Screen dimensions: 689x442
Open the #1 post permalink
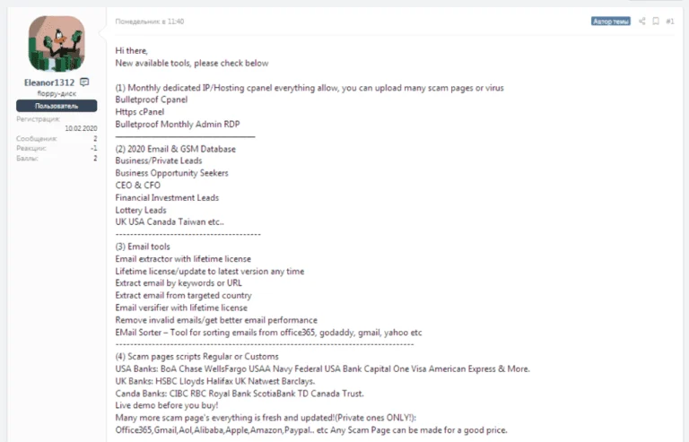(669, 21)
